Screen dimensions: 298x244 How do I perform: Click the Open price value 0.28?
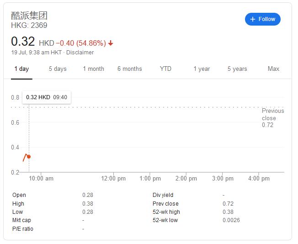coord(87,195)
